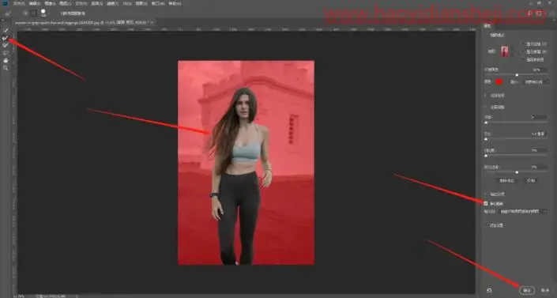Open the 选择 (Select) menu
557x298 pixels.
click(96, 3)
